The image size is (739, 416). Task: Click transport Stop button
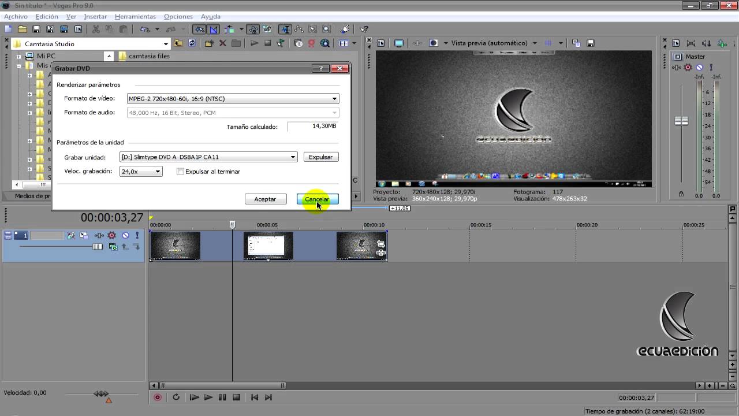pos(236,398)
